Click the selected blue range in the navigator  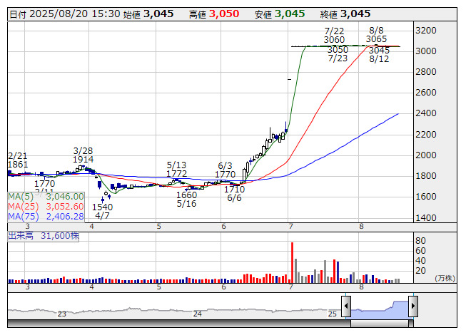380,310
